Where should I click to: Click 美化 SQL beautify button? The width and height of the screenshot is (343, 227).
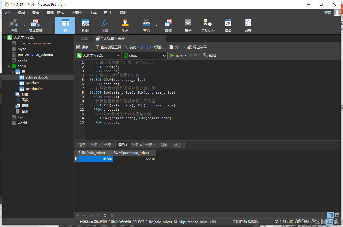point(134,47)
